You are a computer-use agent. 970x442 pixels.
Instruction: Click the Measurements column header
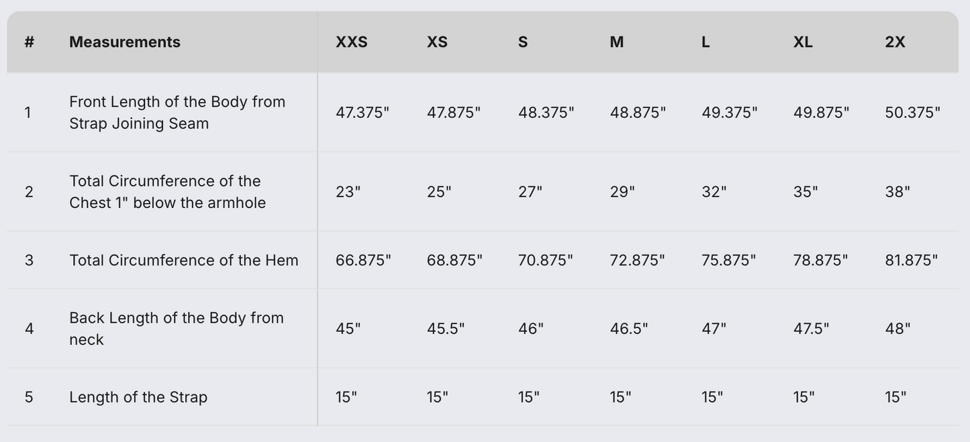tap(125, 42)
